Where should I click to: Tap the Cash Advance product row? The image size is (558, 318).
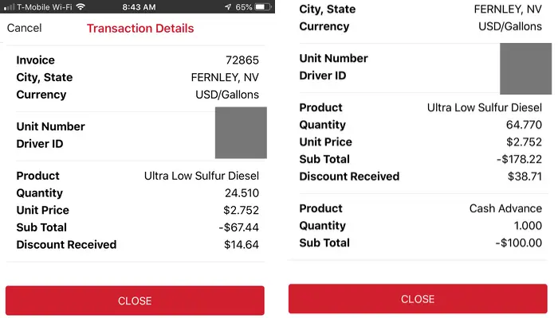(x=421, y=208)
